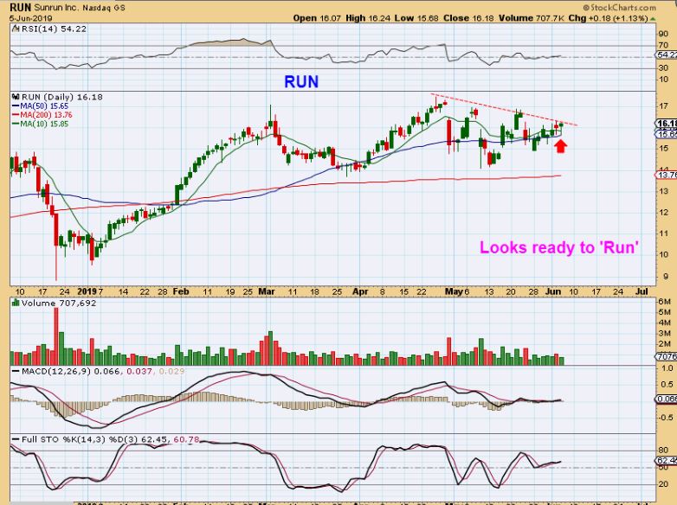Image resolution: width=677 pixels, height=505 pixels.
Task: Click the volume bars icon beside Volume
Action: pyautogui.click(x=16, y=304)
